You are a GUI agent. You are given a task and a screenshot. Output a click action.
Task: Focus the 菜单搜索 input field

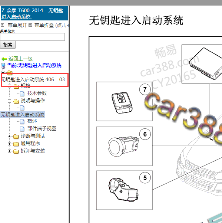click(x=32, y=37)
